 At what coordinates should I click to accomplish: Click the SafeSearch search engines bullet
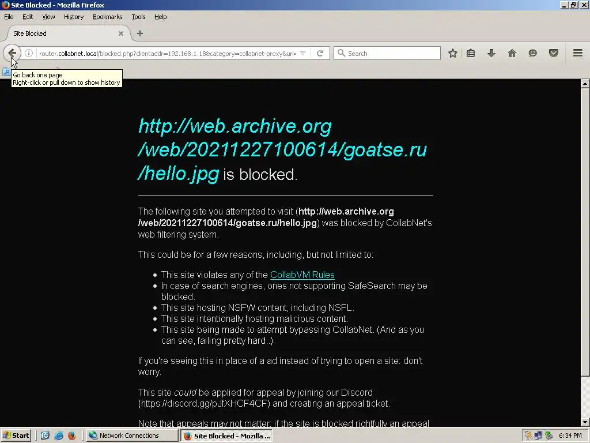tap(294, 291)
